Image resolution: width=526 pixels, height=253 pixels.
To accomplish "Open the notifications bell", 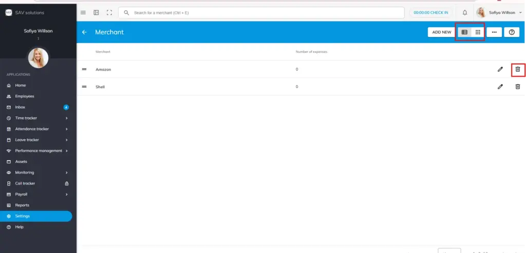I will coord(464,13).
